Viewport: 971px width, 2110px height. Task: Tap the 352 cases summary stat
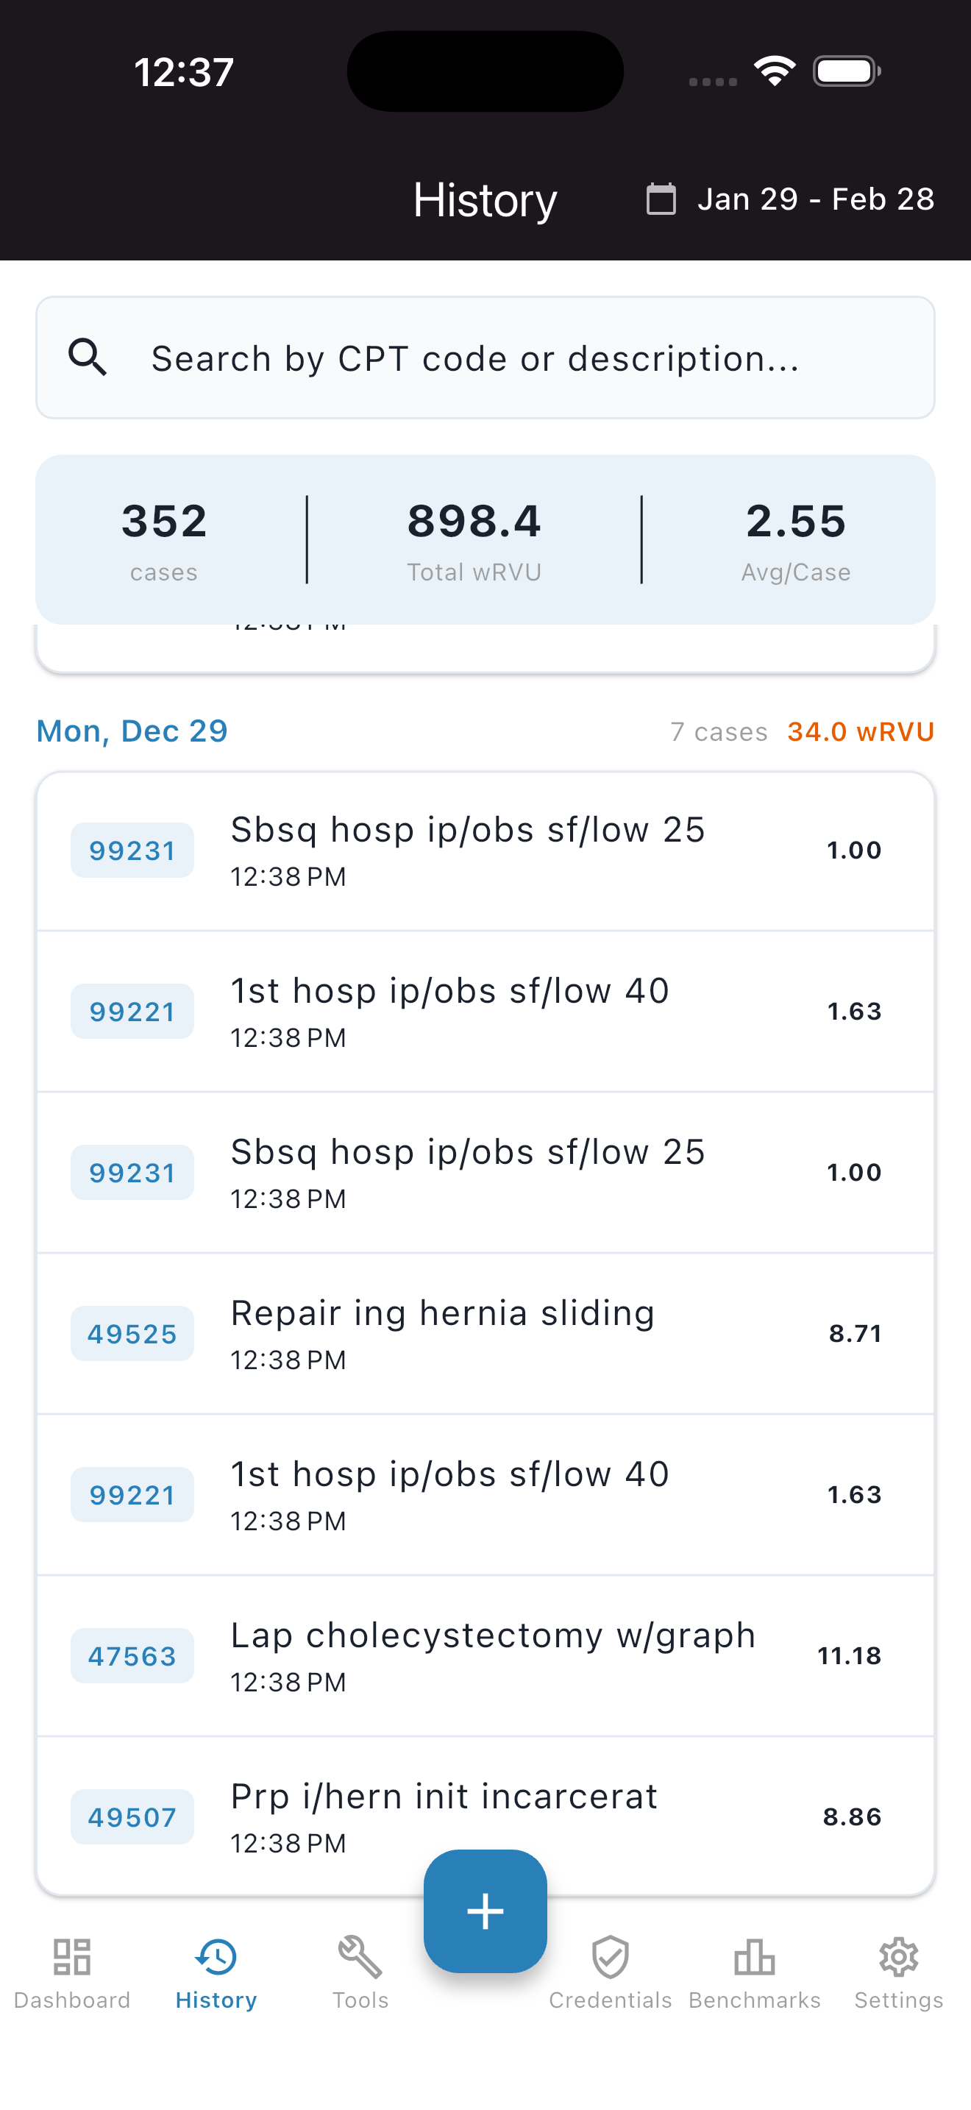click(164, 539)
